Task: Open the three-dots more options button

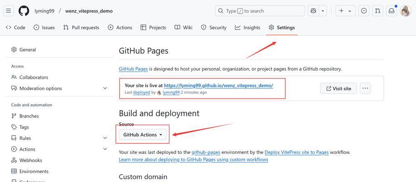Action: 365,88
